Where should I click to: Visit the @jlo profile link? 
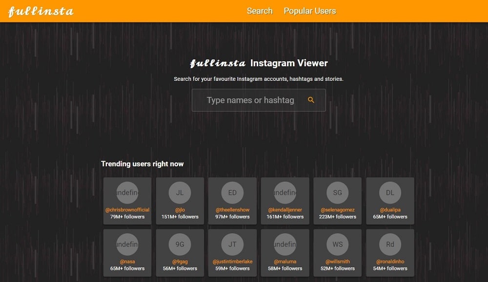pyautogui.click(x=180, y=210)
